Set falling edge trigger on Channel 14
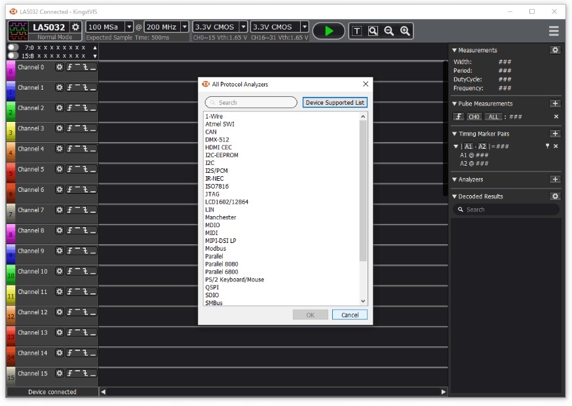Viewport: 572px width, 406px height. [85, 353]
